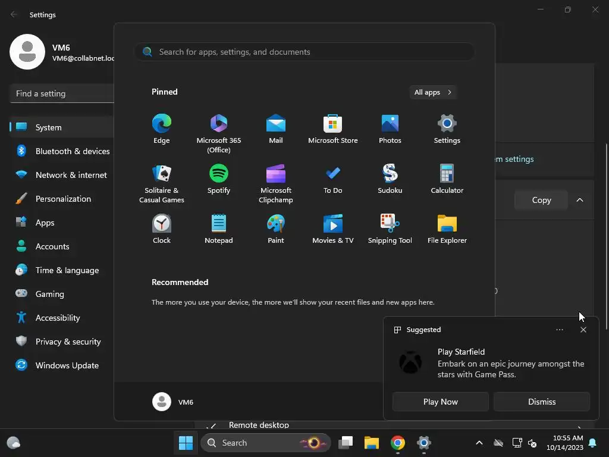Click the taskbar Search box
Screen dimensions: 609x457
266,443
